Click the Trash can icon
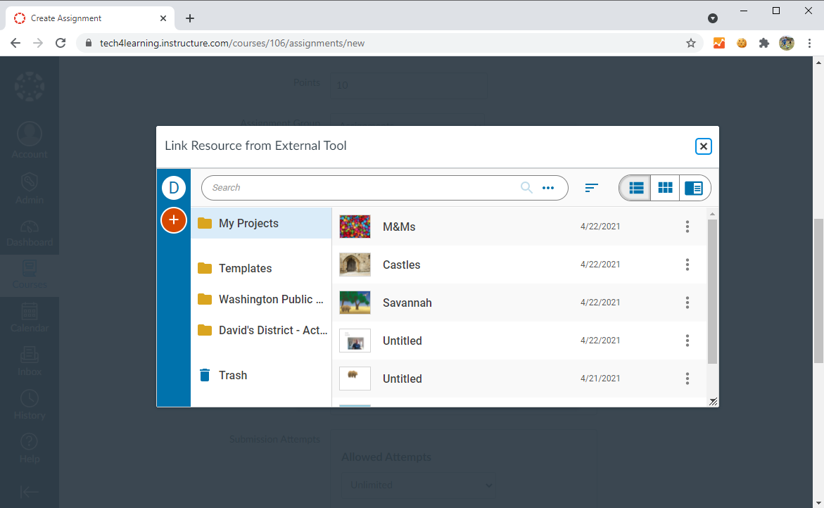Viewport: 824px width, 508px height. point(205,375)
